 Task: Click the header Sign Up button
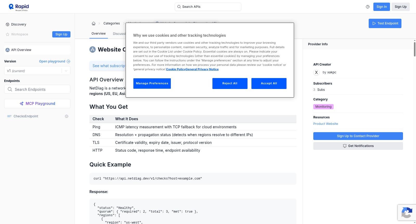click(x=400, y=7)
